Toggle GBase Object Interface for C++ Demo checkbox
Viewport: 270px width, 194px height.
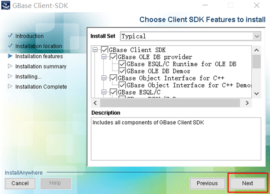(x=122, y=85)
